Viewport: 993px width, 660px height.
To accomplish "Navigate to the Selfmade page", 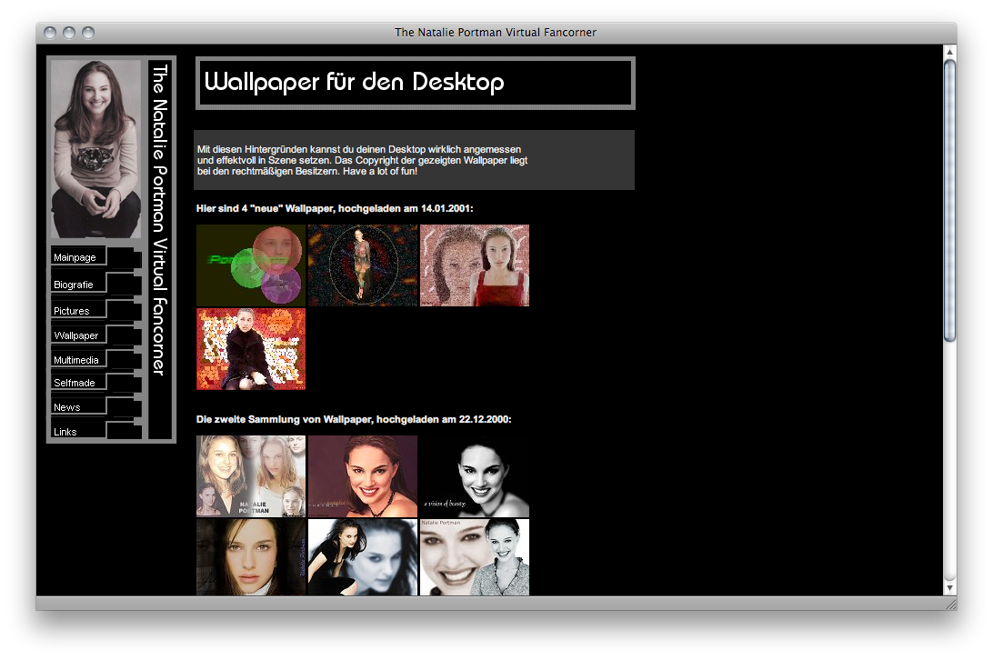I will [75, 383].
